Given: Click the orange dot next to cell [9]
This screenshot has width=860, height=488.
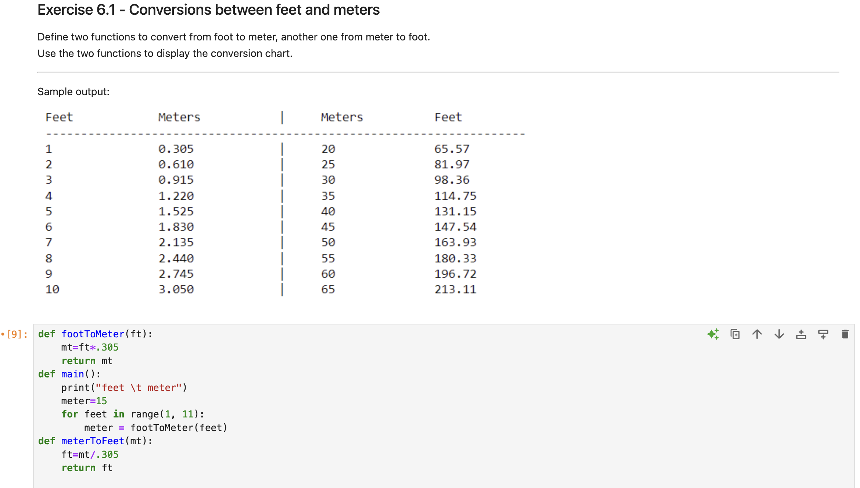Looking at the screenshot, I should [x=3, y=334].
